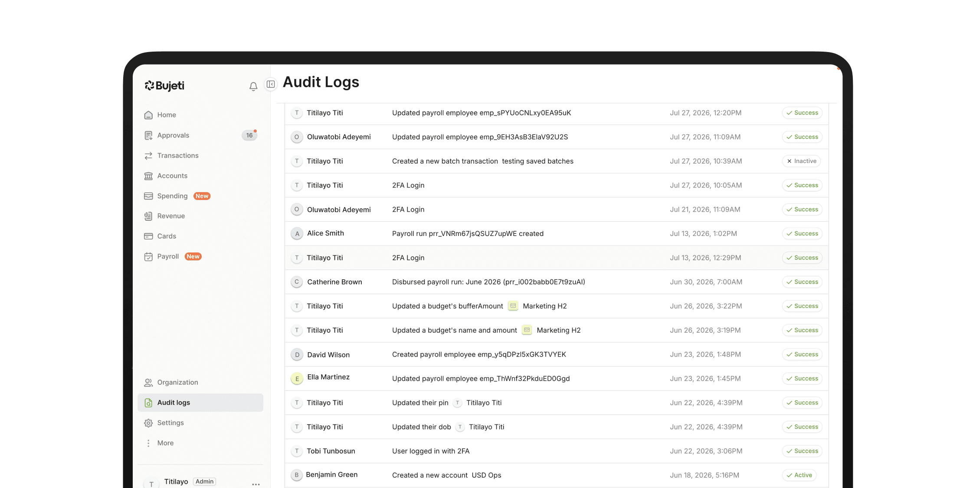The height and width of the screenshot is (488, 976).
Task: Click the small avatar in Updated their dob row
Action: 460,427
